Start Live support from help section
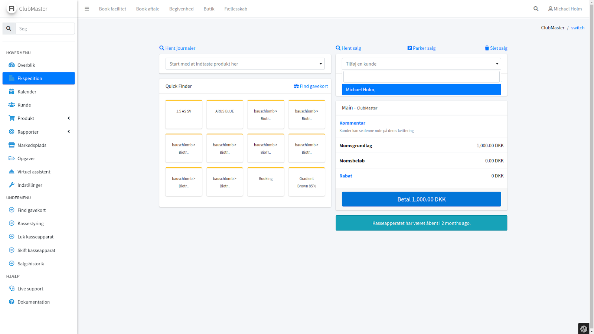Image resolution: width=594 pixels, height=334 pixels. pyautogui.click(x=30, y=289)
